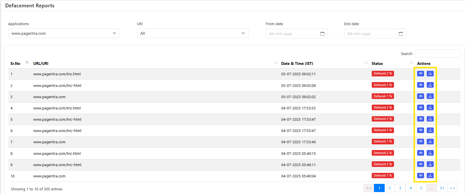View report for row 5
The height and width of the screenshot is (194, 465).
tap(420, 119)
